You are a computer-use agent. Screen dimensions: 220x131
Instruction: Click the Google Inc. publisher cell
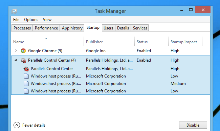tap(96, 51)
